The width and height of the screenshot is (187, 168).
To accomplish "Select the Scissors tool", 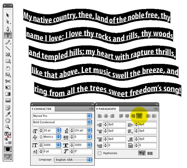I will point(8,81).
